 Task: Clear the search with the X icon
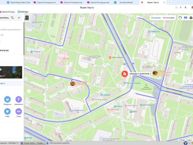[x=19, y=18]
